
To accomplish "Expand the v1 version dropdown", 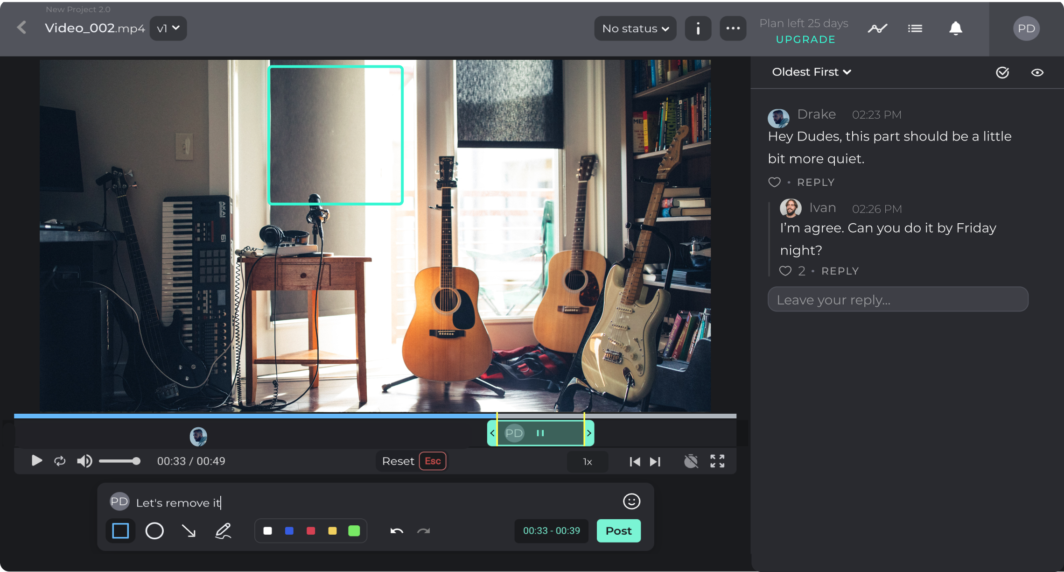I will coord(168,28).
